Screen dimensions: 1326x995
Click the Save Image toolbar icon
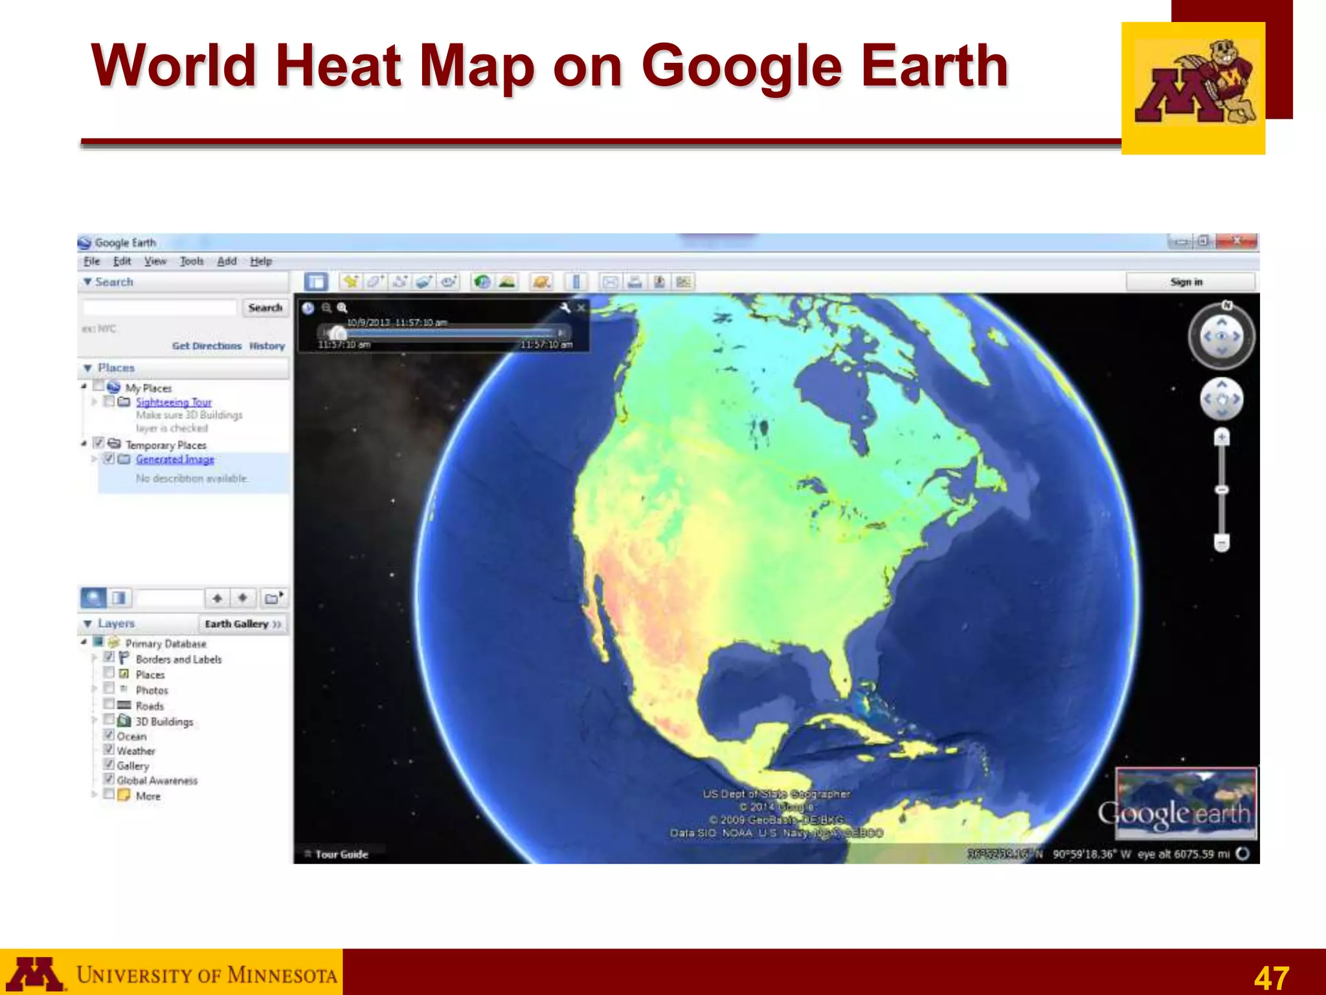click(659, 282)
